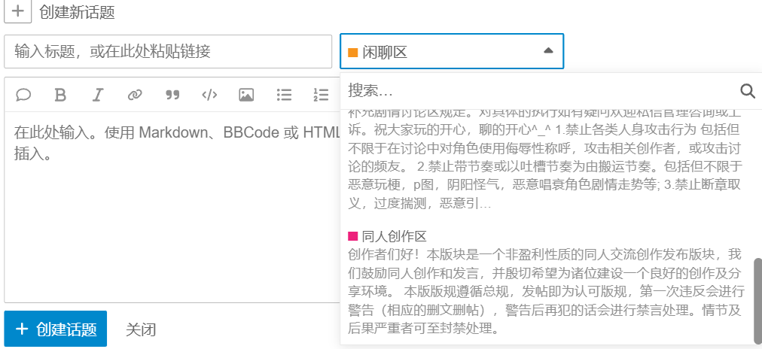Click the magnifier icon in category search
762x349 pixels.
tap(747, 91)
